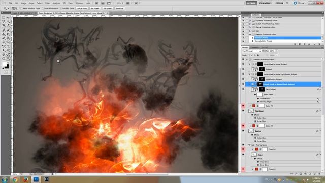
Task: Open the File menu
Action: pyautogui.click(x=10, y=3)
